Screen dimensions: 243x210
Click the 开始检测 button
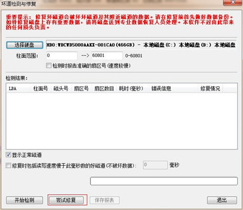(24, 200)
